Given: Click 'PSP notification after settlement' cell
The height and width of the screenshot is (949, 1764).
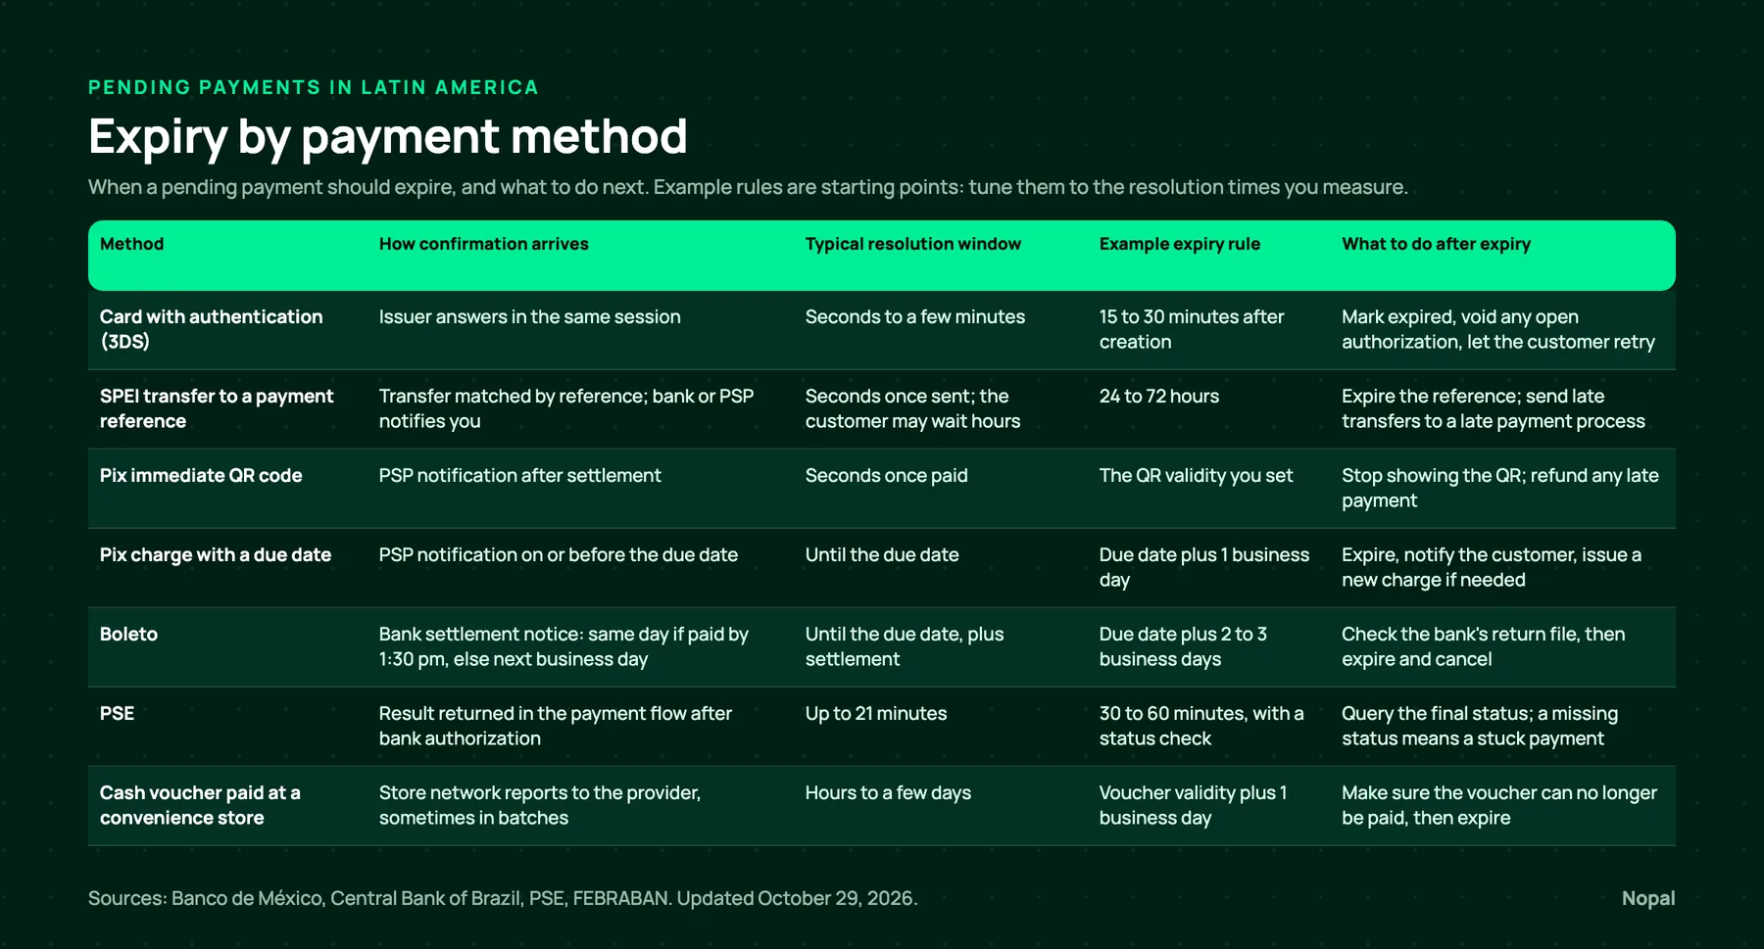Looking at the screenshot, I should [x=519, y=476].
